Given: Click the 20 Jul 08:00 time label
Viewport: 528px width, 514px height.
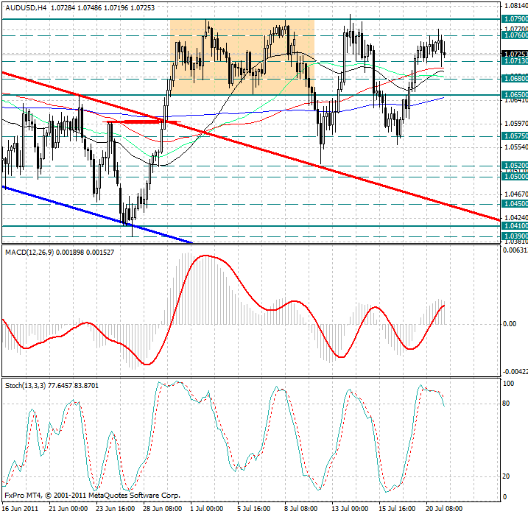Looking at the screenshot, I should (444, 508).
